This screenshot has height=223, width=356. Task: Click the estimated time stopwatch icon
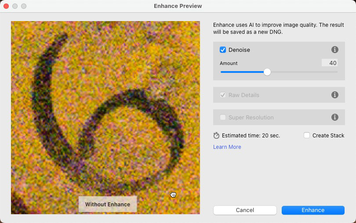216,136
